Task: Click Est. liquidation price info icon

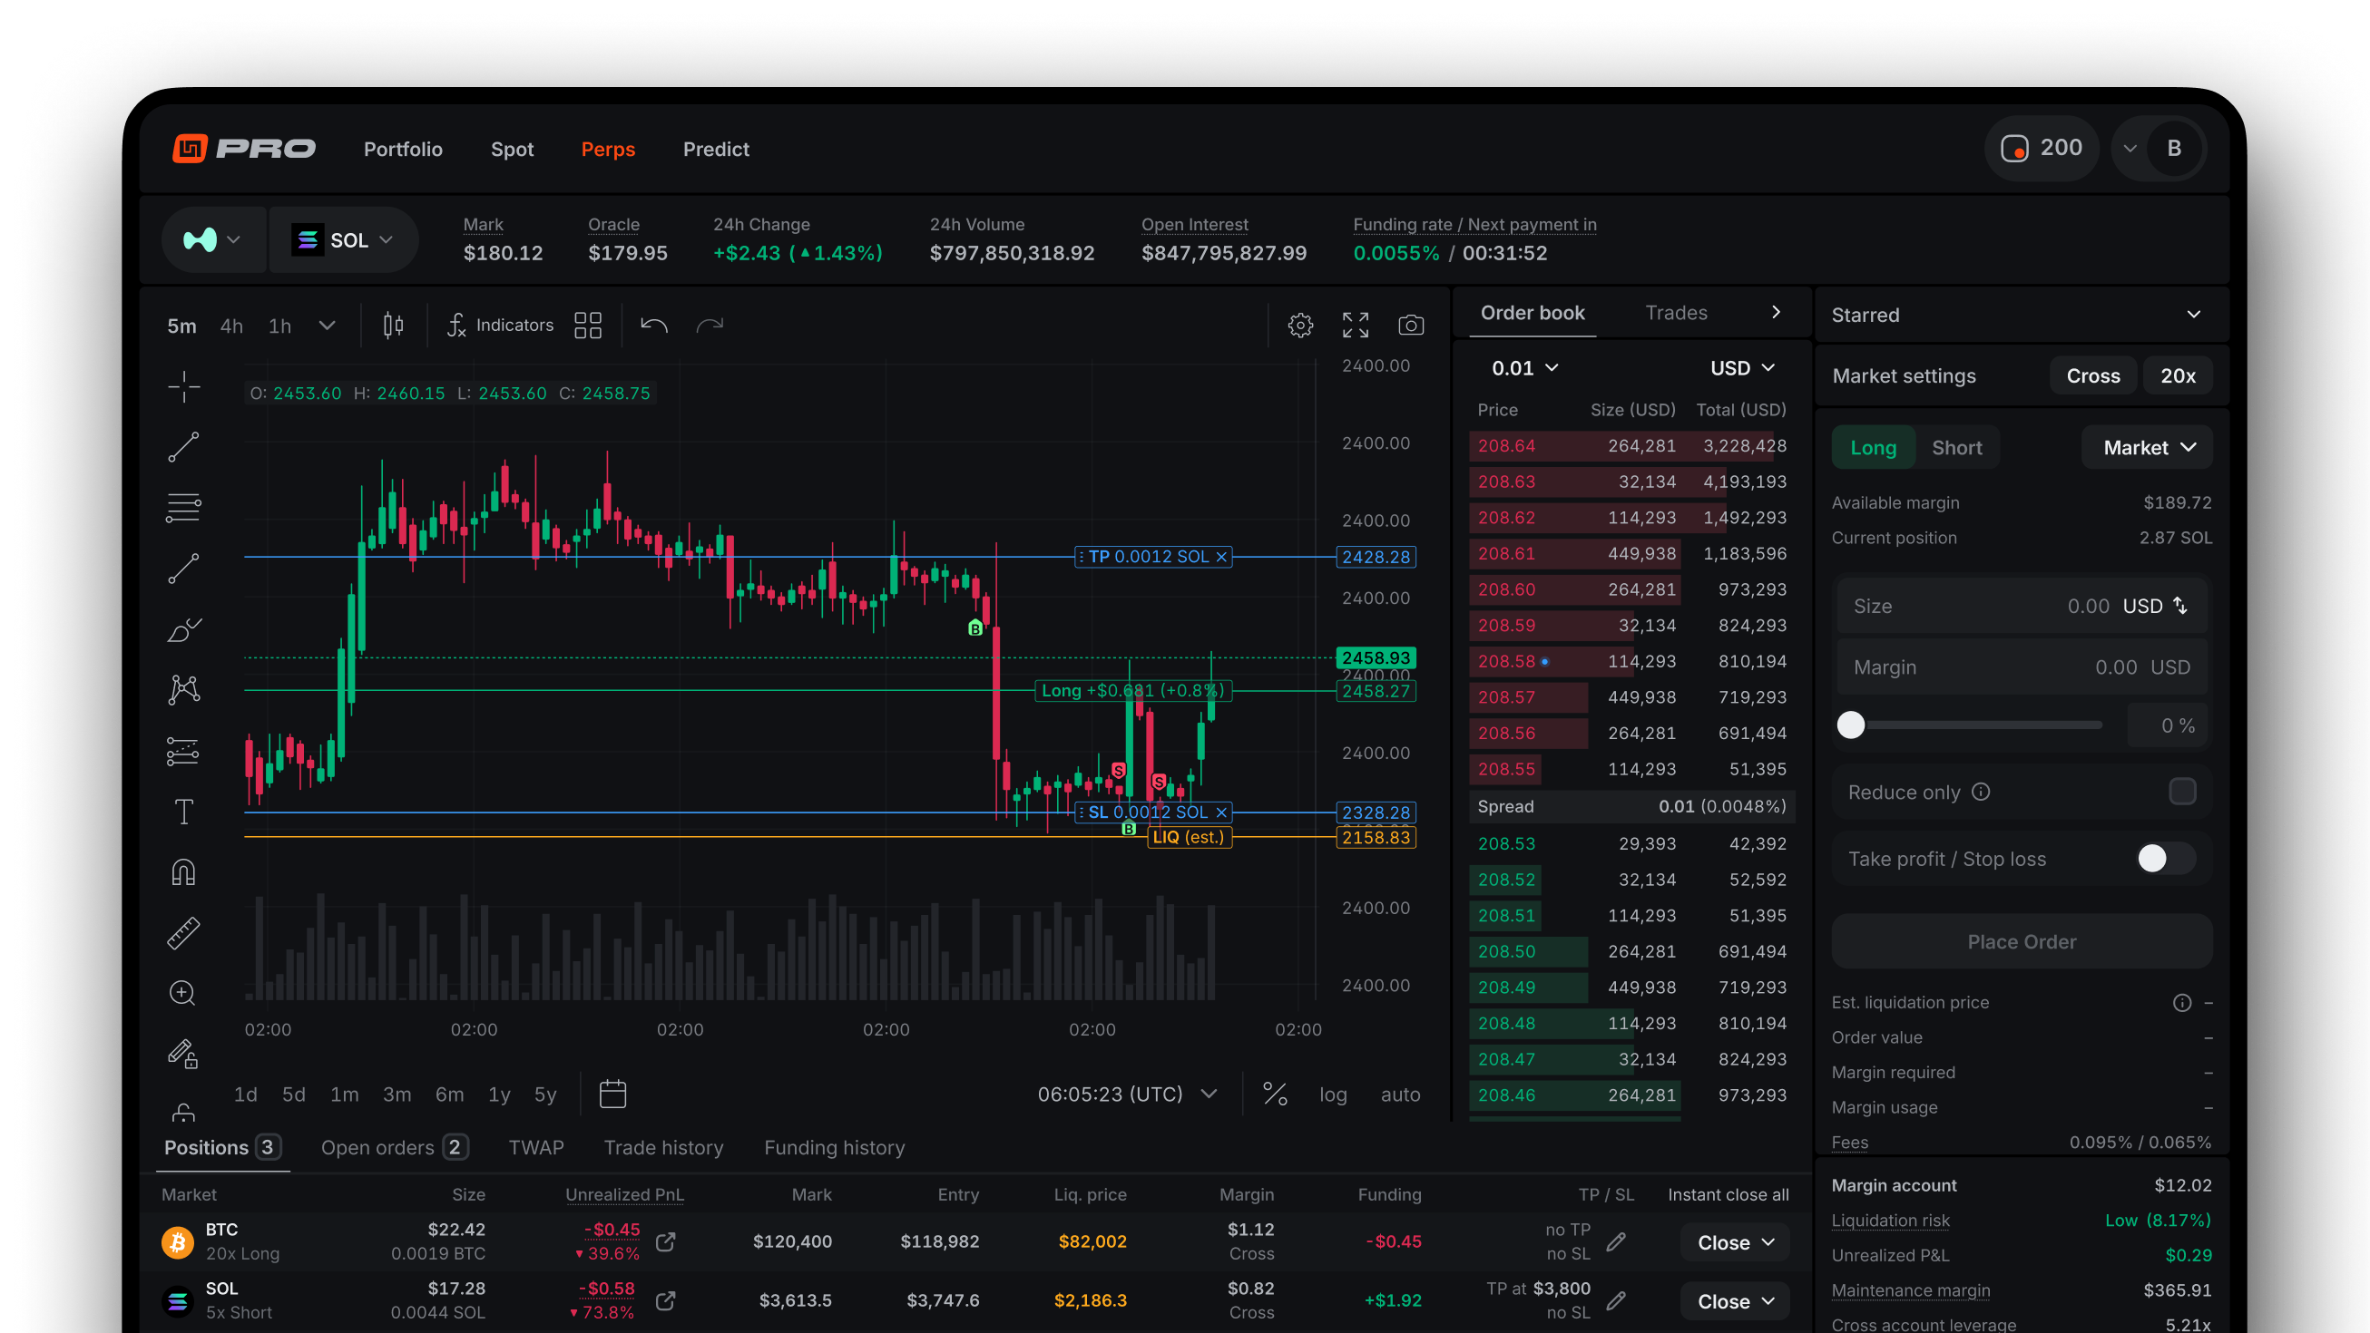Action: (x=2181, y=1003)
